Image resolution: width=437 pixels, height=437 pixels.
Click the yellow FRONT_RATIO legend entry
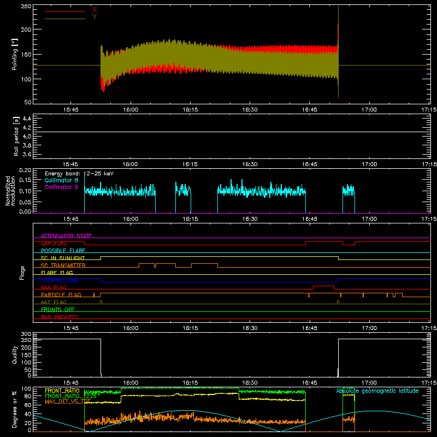click(62, 391)
